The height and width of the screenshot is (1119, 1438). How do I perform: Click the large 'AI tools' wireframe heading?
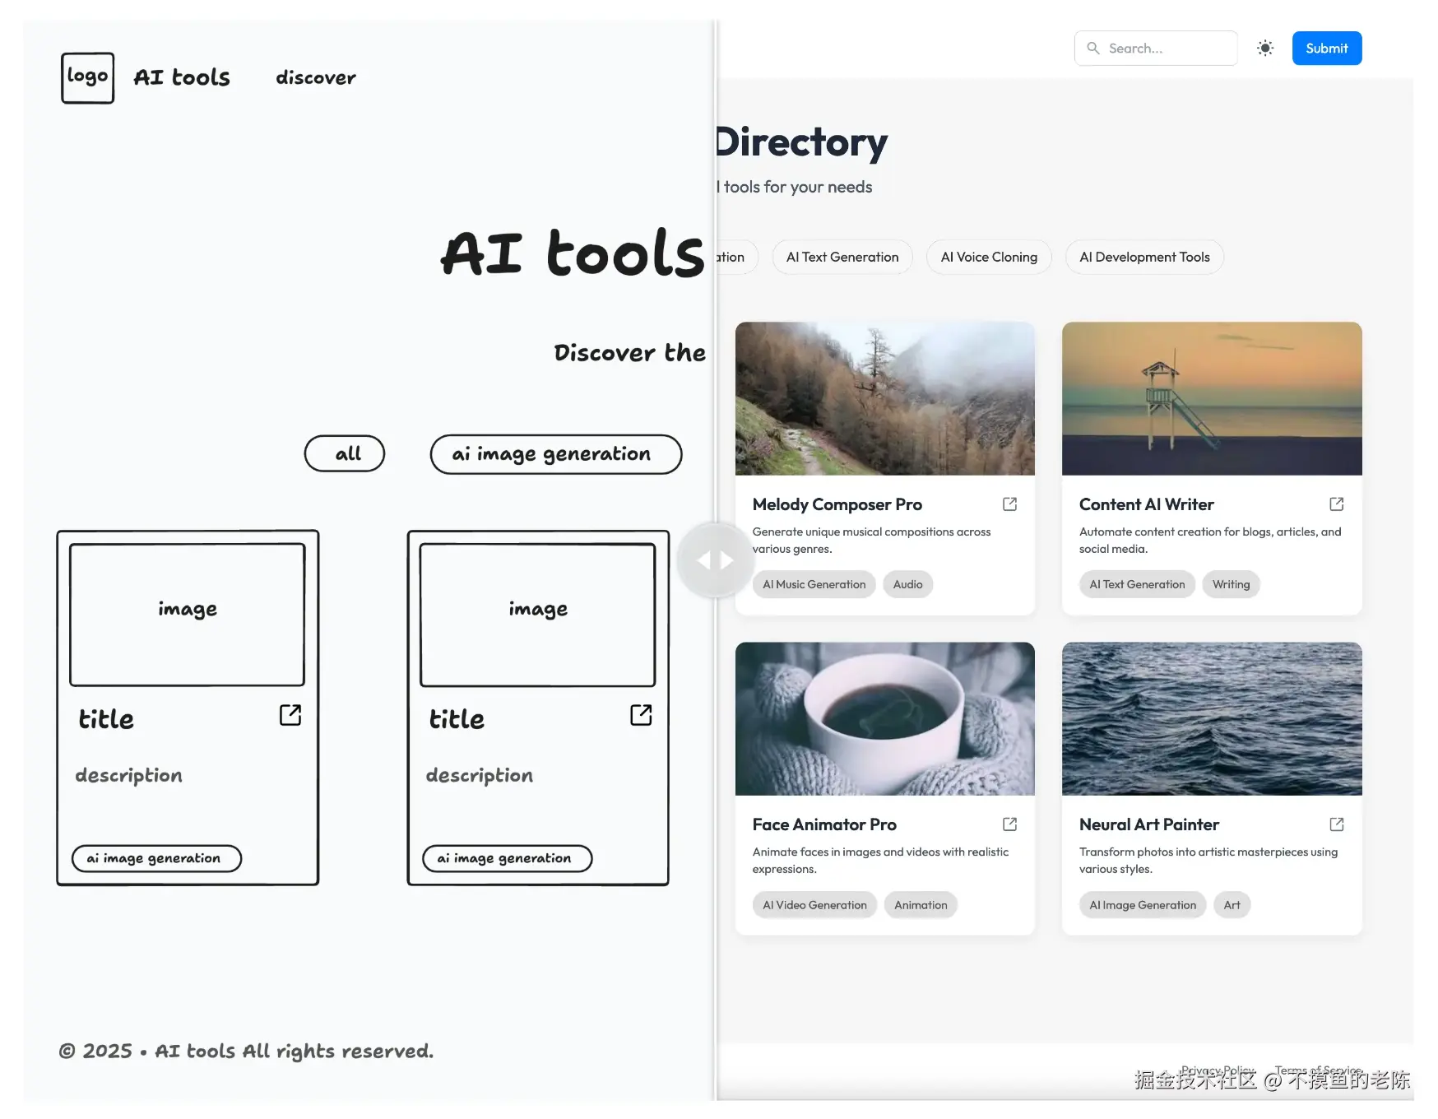(573, 253)
